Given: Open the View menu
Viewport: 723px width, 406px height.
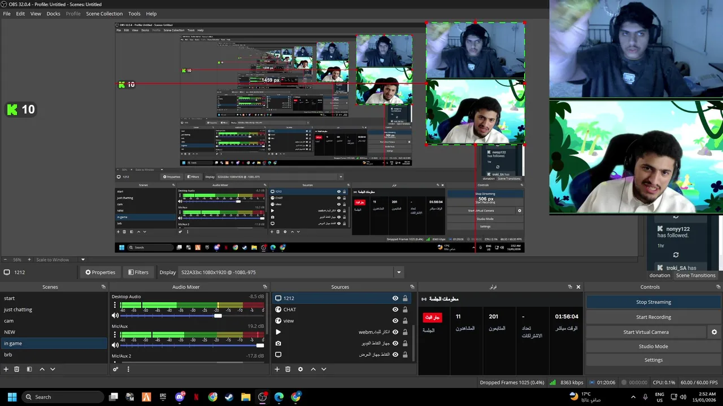Looking at the screenshot, I should (x=36, y=14).
